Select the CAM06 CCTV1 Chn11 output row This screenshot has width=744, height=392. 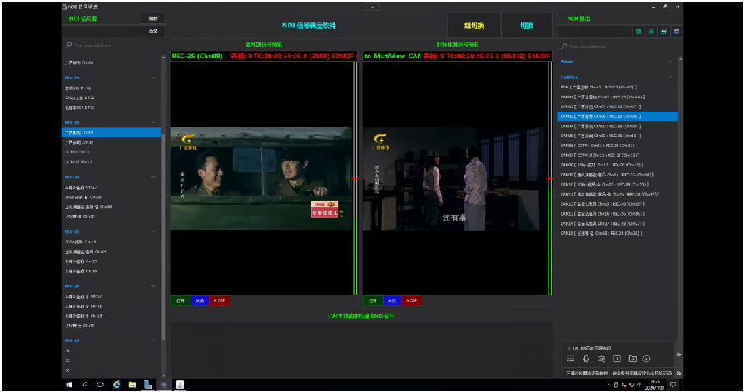pyautogui.click(x=618, y=146)
